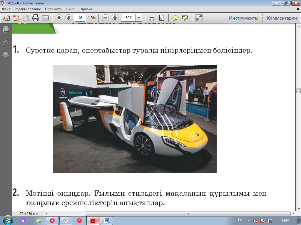301x225 pixels.
Task: Open the Просмотр menu
Action: click(53, 9)
